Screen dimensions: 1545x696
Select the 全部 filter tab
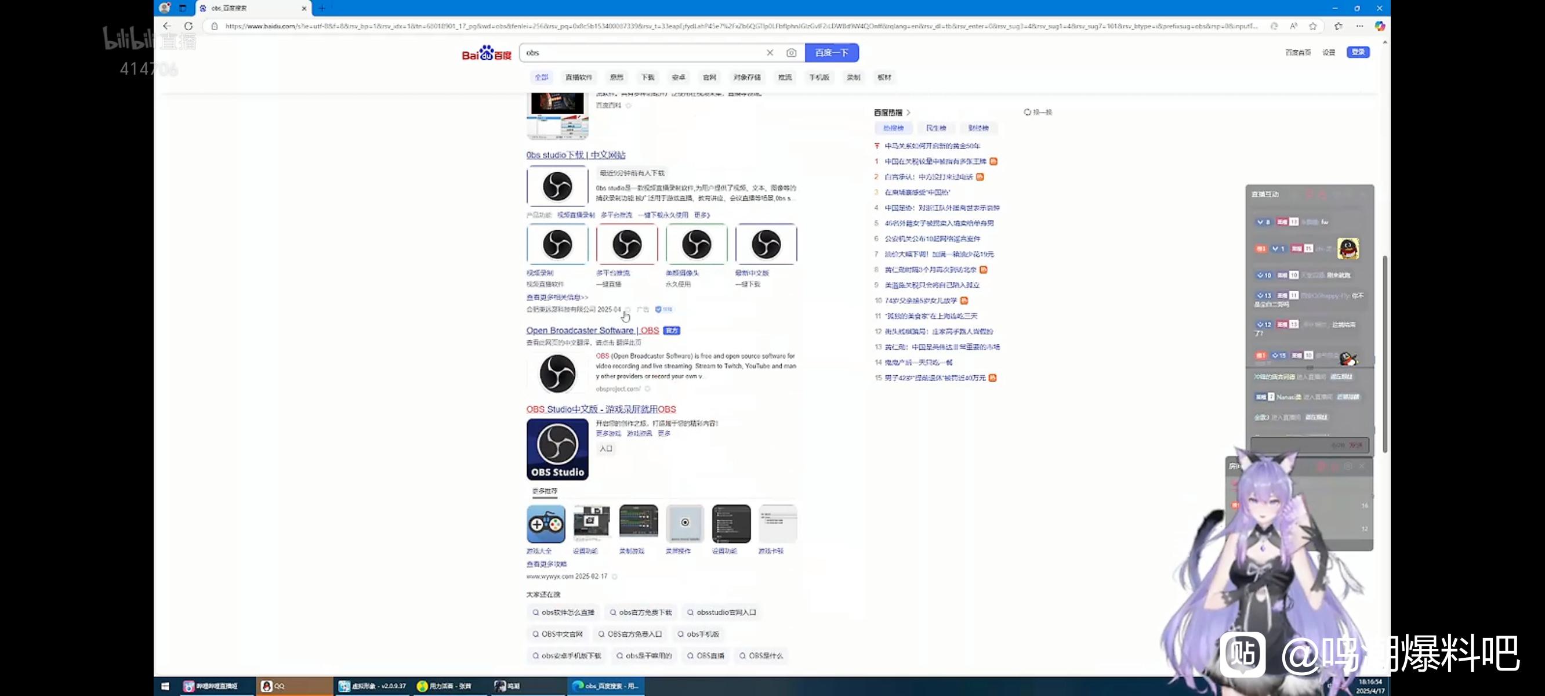(x=542, y=77)
